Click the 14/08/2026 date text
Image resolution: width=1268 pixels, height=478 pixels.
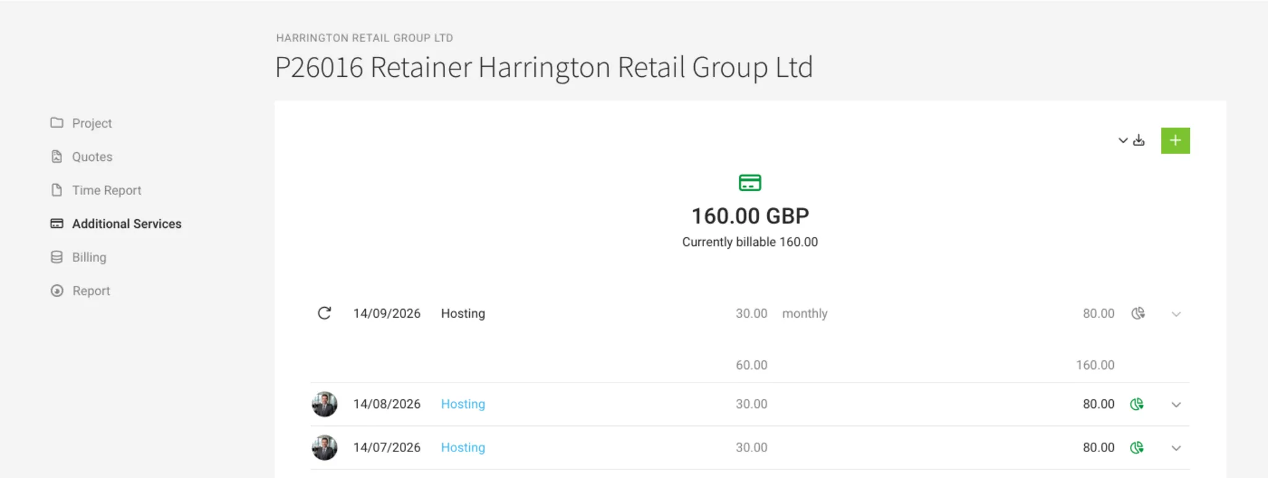pos(387,404)
